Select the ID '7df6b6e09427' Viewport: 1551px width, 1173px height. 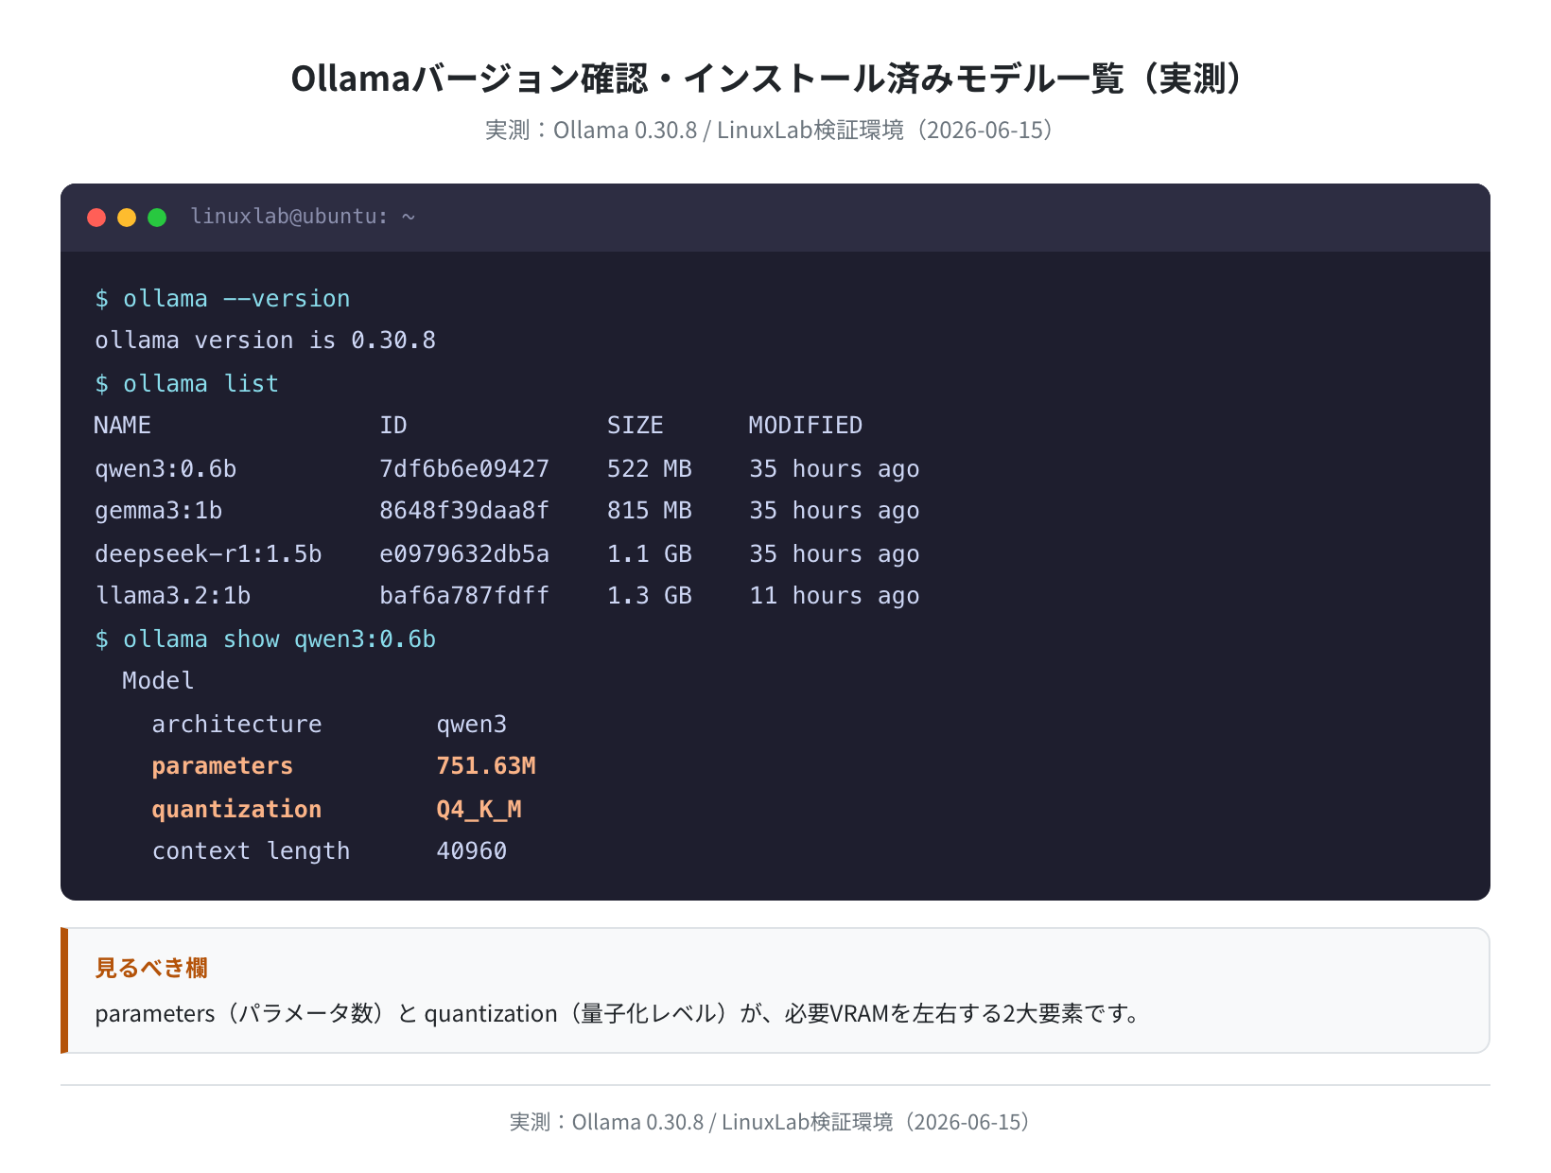coord(464,469)
